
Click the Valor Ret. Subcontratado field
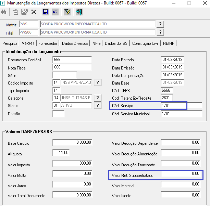coord(181,173)
